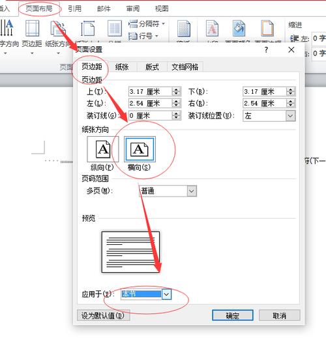The width and height of the screenshot is (326, 338).
Task: Click the 取消 button
Action: click(x=280, y=315)
